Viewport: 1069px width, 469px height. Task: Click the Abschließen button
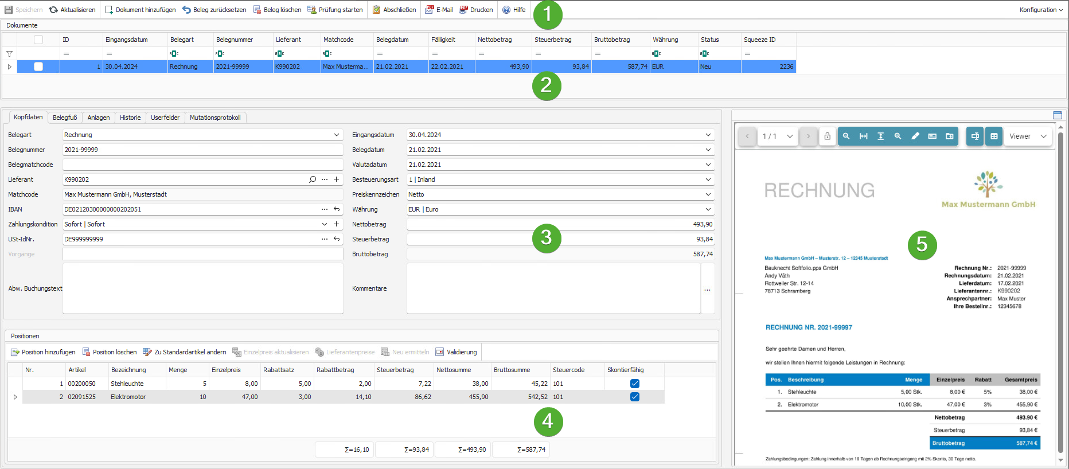pos(394,10)
